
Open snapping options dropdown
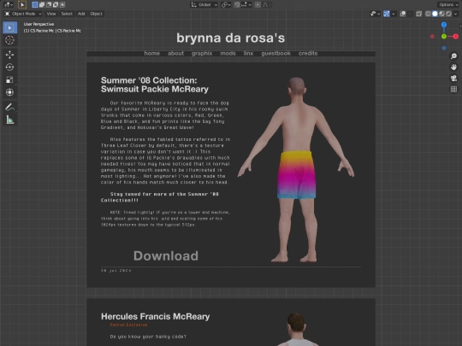246,5
